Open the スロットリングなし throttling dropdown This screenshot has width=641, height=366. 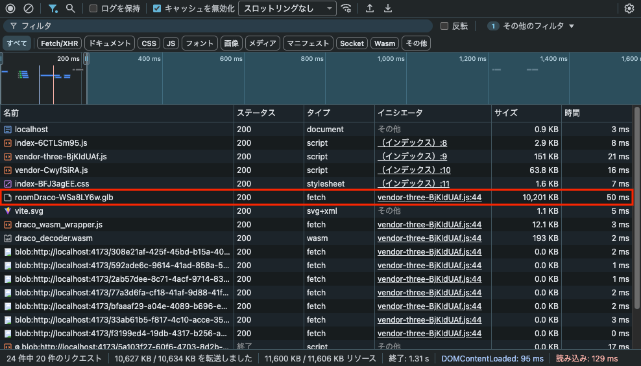point(287,8)
